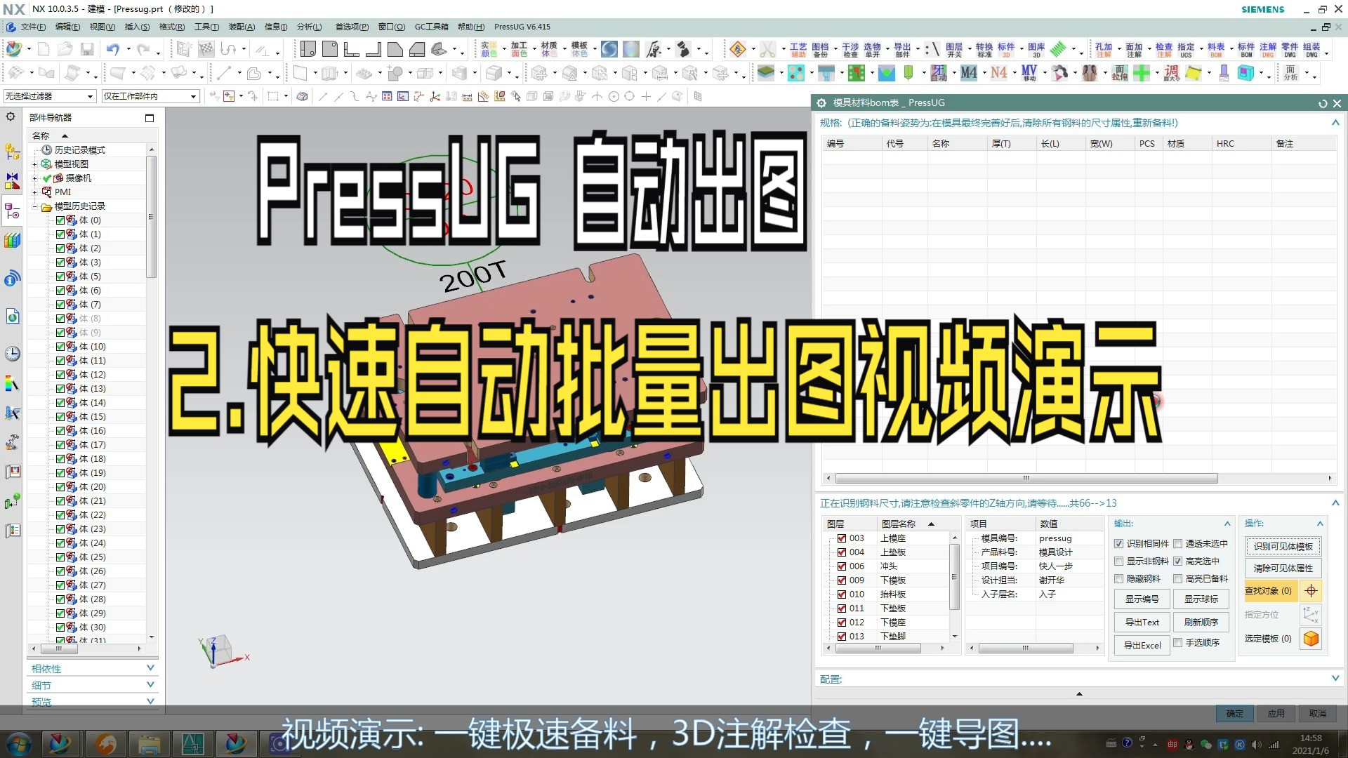Screen dimensions: 1348x758
Task: Open the 文件(F) menu
Action: [32, 27]
